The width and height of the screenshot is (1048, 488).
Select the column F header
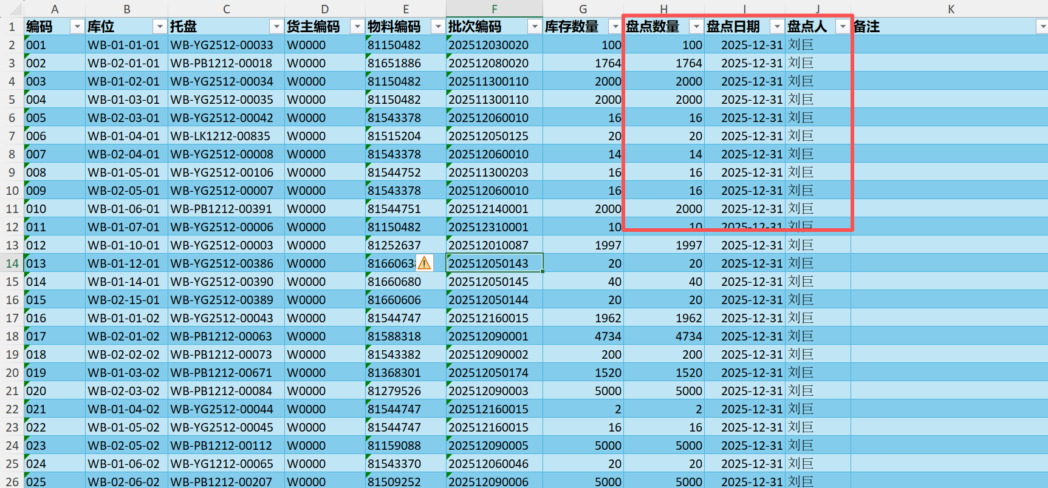pos(494,9)
